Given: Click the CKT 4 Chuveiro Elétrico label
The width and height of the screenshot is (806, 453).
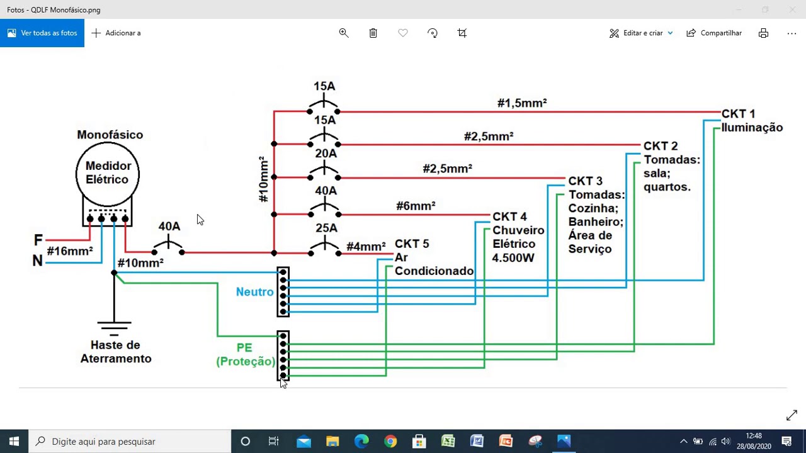Looking at the screenshot, I should [x=518, y=237].
